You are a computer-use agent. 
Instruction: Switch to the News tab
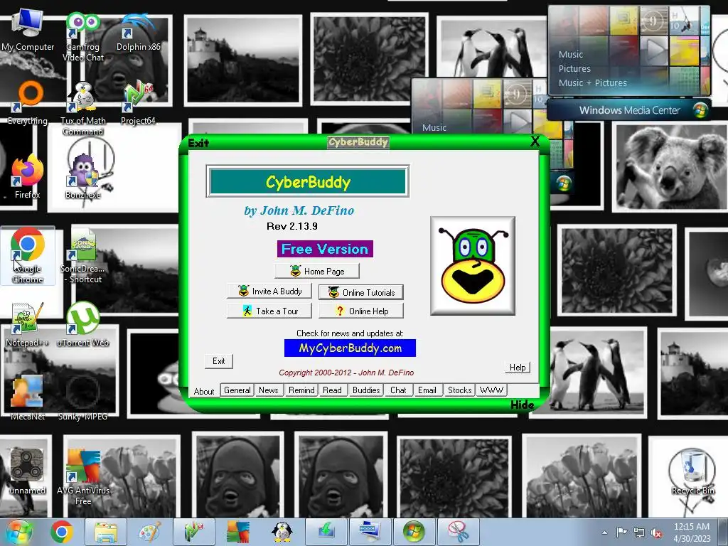(x=268, y=390)
